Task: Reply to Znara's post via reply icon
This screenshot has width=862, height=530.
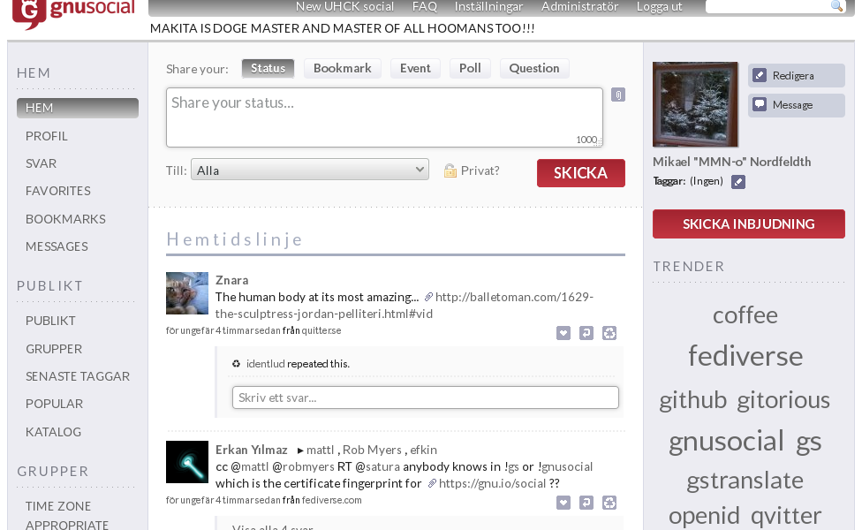Action: [586, 333]
